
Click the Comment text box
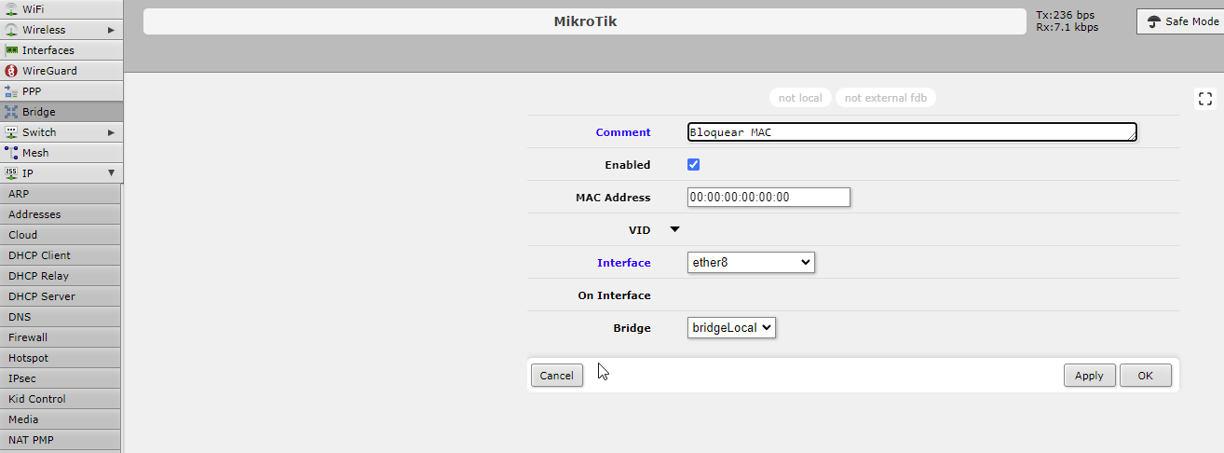pos(911,132)
